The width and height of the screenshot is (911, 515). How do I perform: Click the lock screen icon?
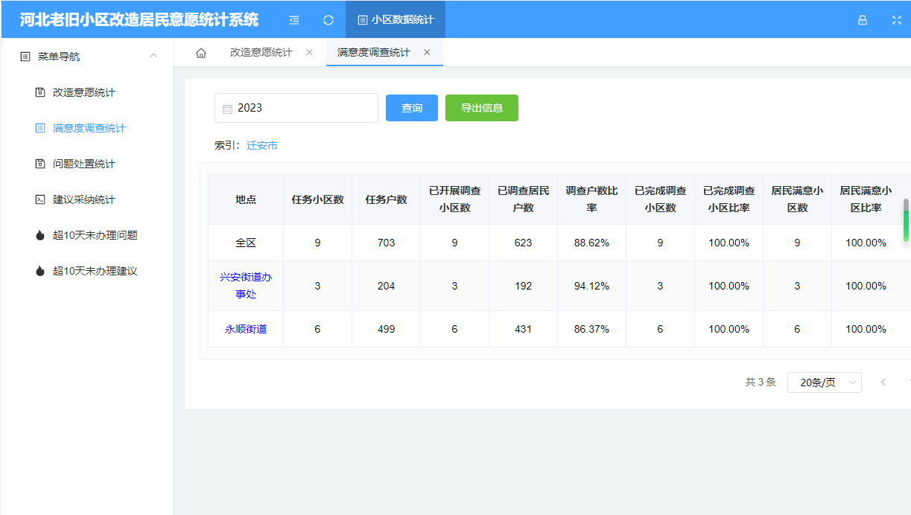tap(863, 20)
